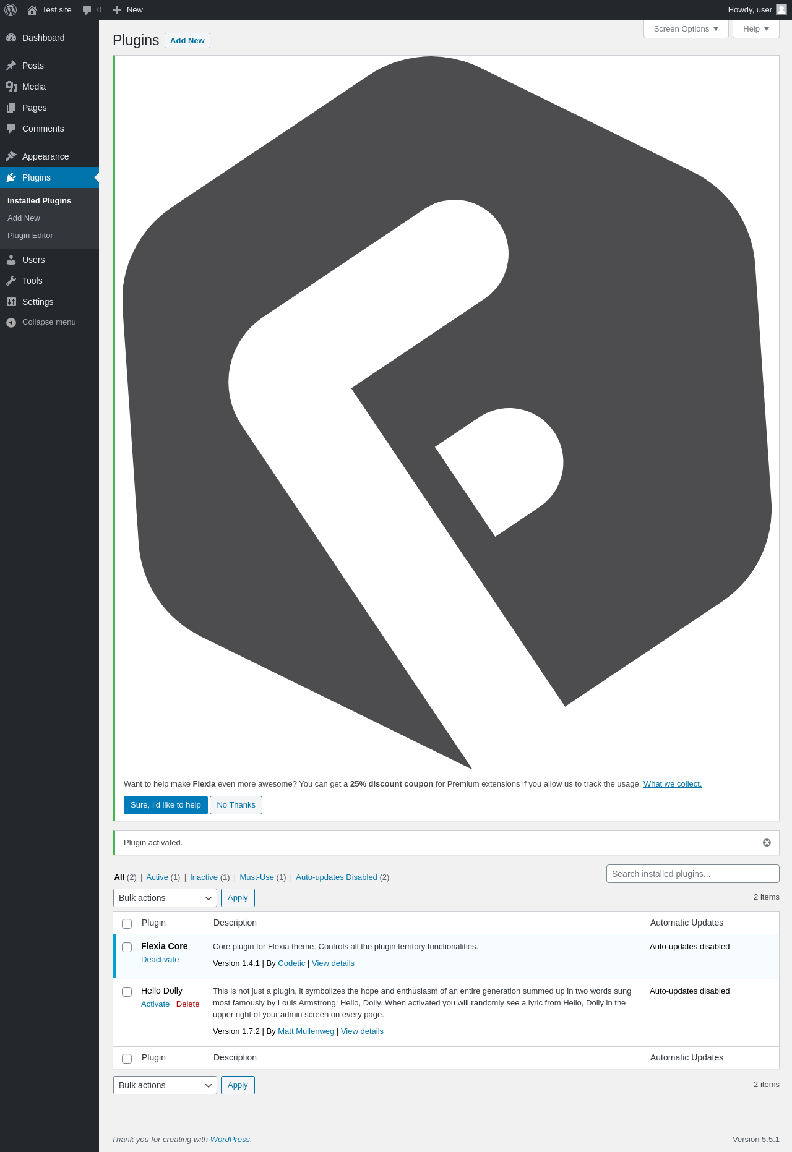The image size is (792, 1152).
Task: Click the Collapse menu label
Action: tap(49, 322)
